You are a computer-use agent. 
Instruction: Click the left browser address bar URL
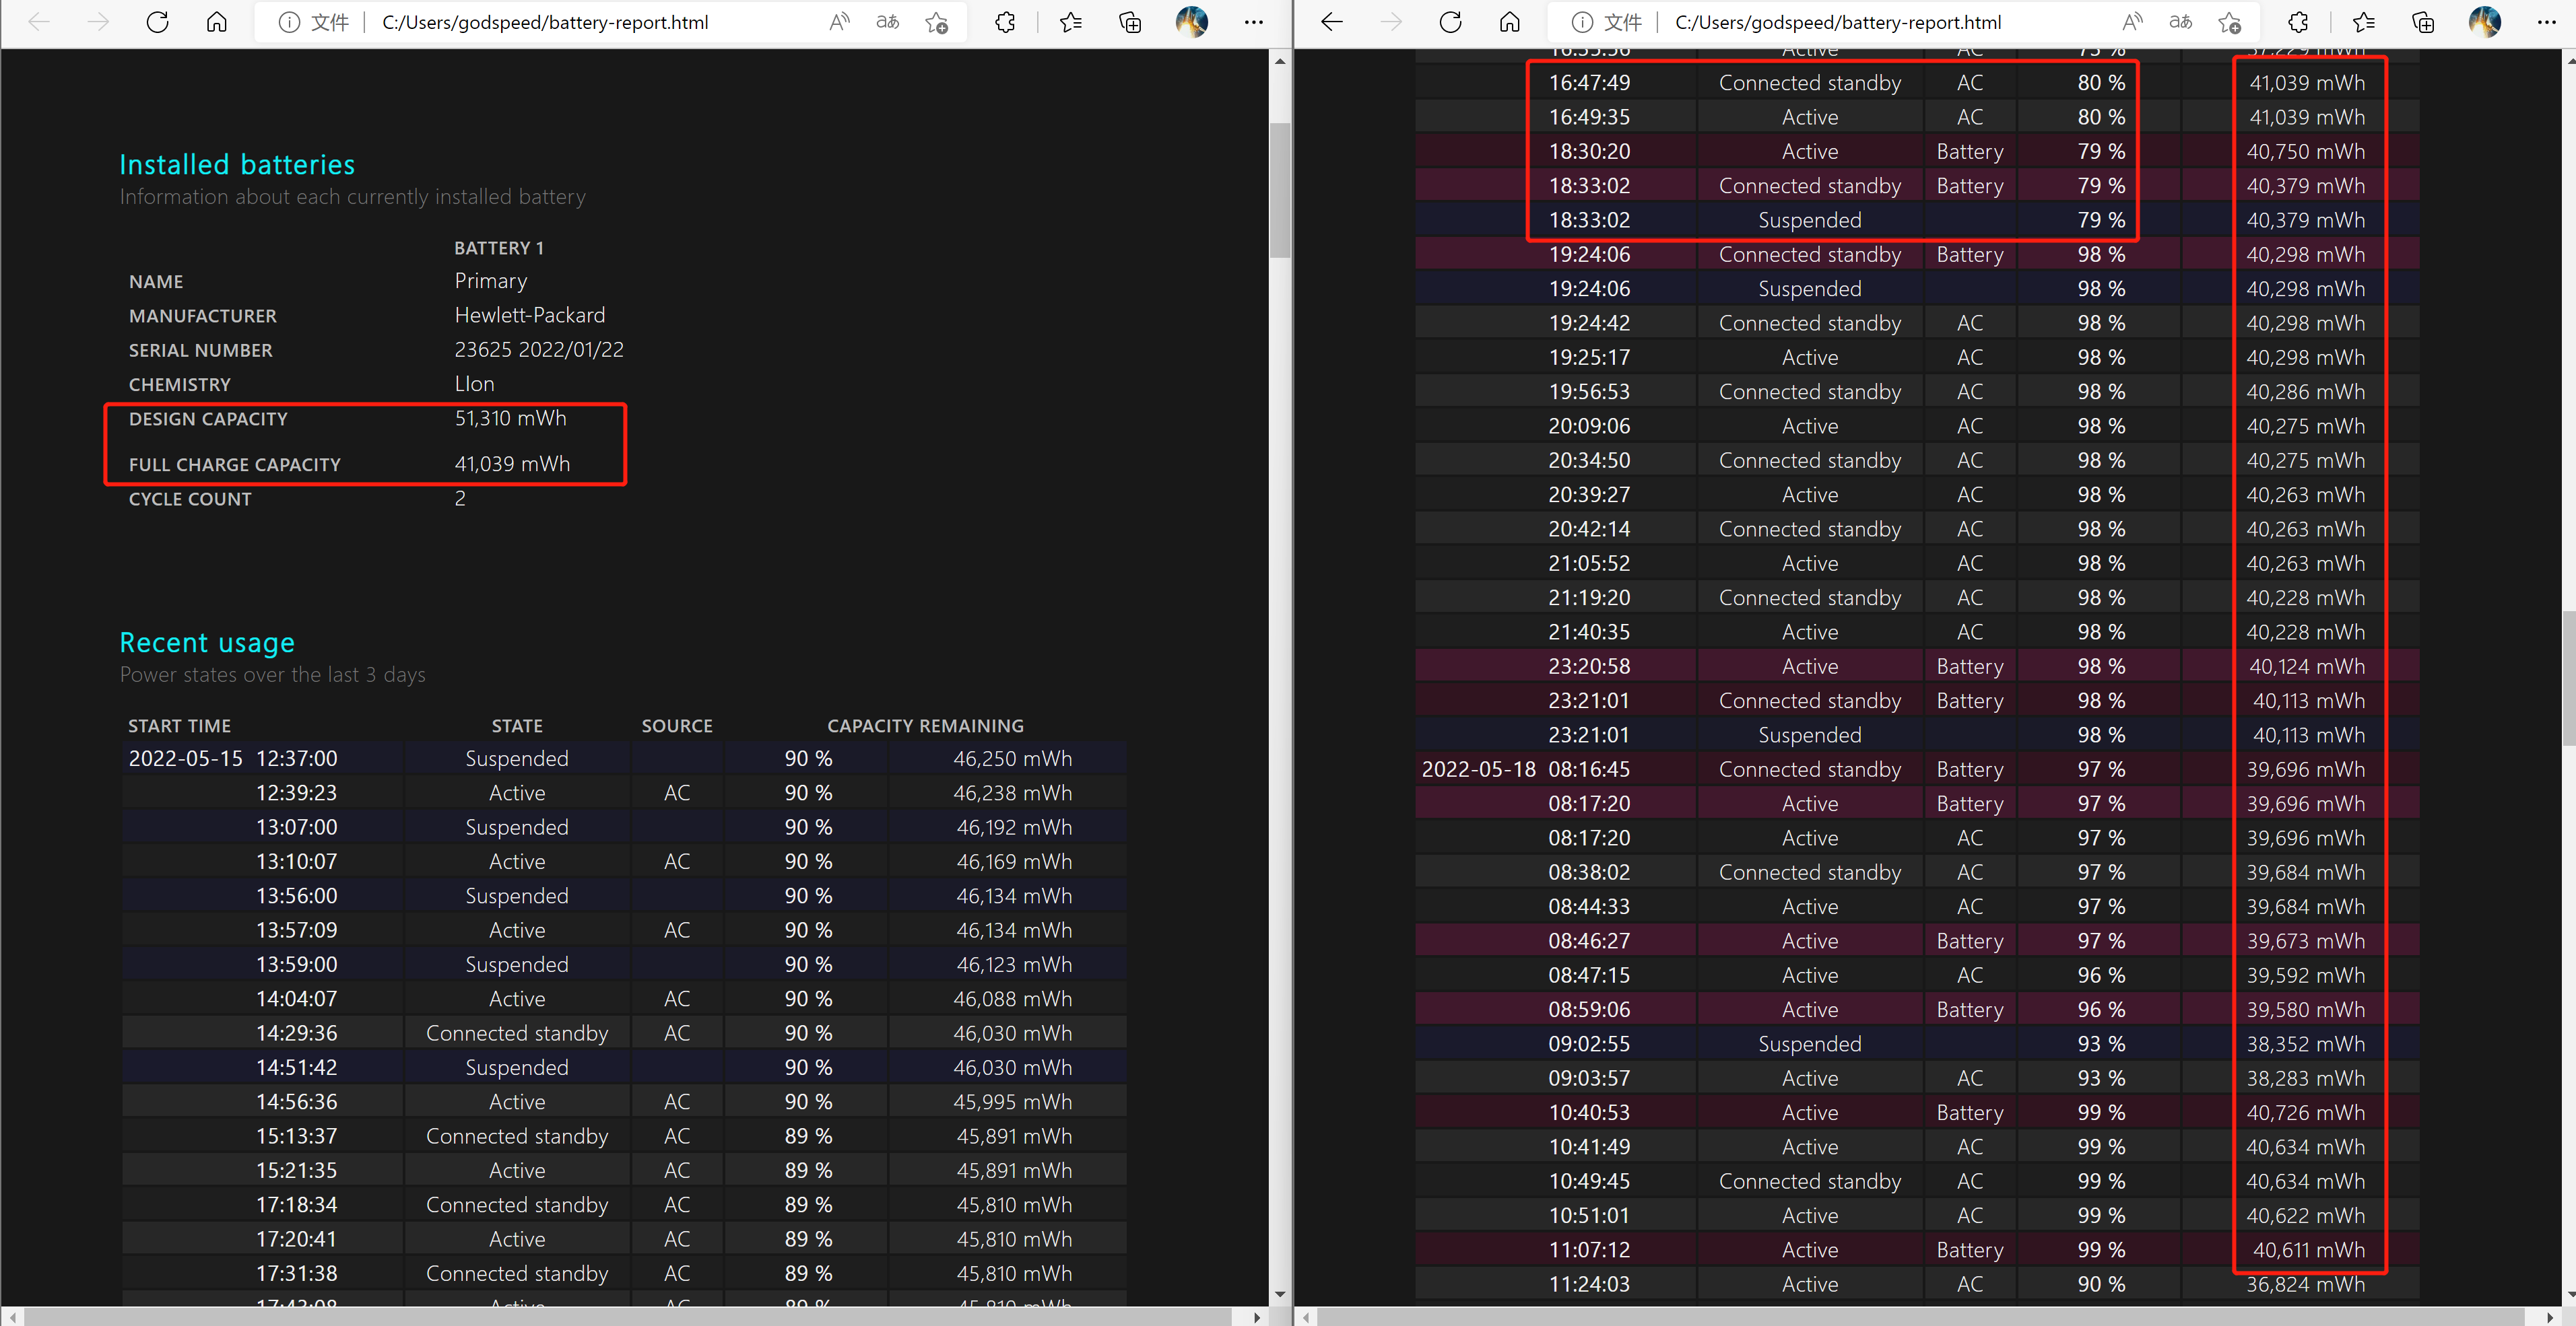(x=545, y=22)
